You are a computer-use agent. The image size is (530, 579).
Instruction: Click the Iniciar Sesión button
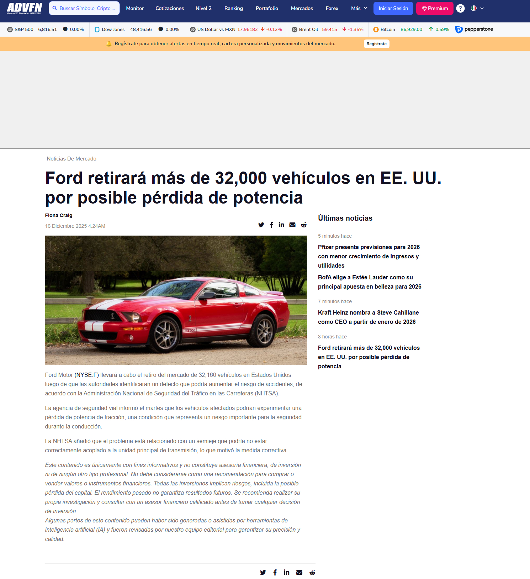(x=393, y=8)
